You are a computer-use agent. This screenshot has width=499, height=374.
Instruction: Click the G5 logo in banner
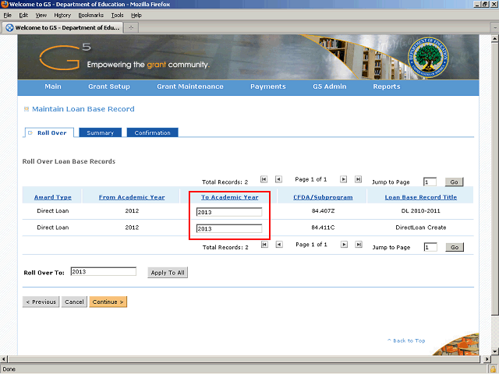tap(65, 57)
